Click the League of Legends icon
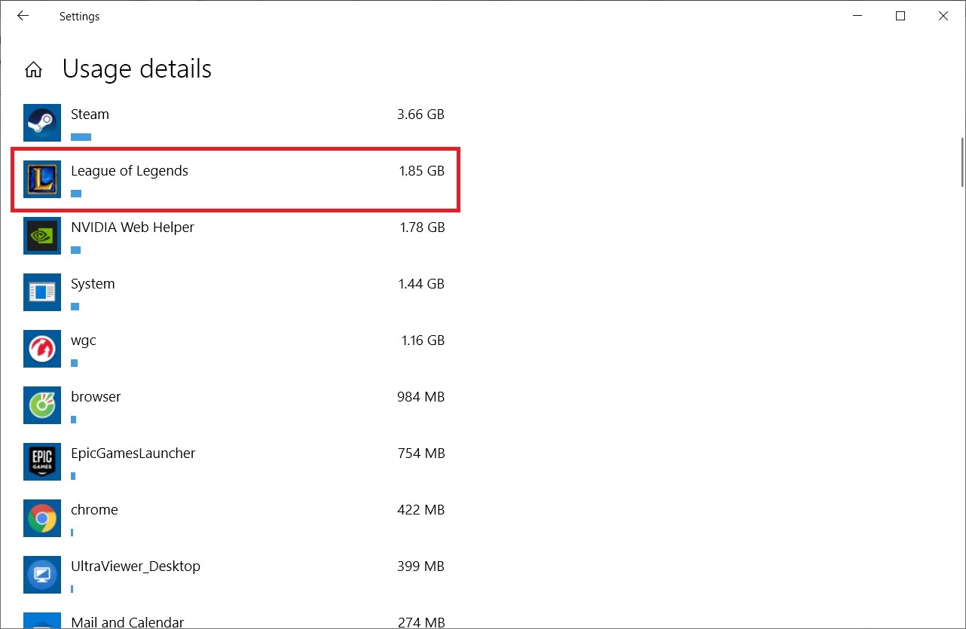This screenshot has width=966, height=629. 42,179
